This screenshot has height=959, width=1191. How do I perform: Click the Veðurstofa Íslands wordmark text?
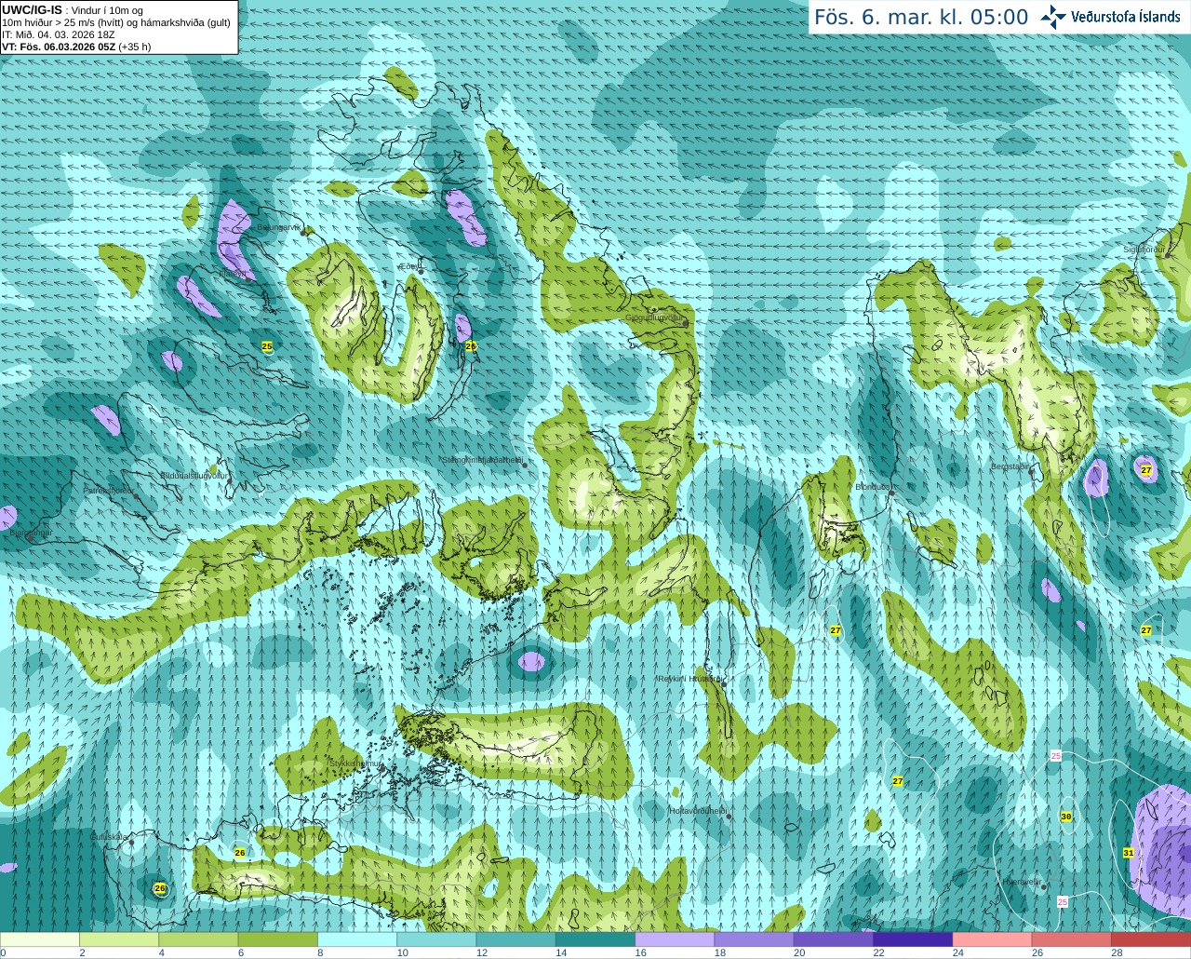[x=1126, y=17]
